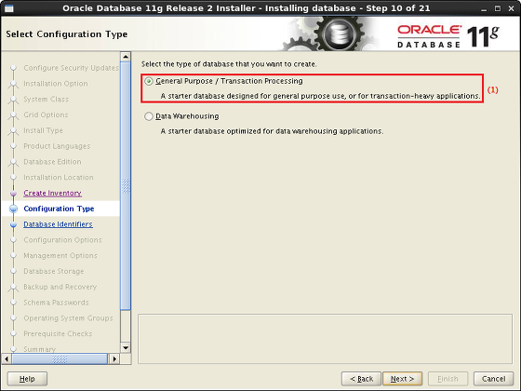Click the Database Identifiers step bullet icon

pyautogui.click(x=13, y=224)
